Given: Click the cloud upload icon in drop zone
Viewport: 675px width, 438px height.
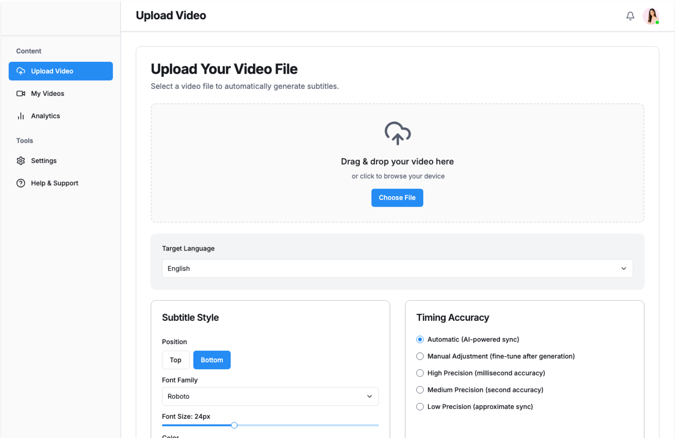Looking at the screenshot, I should click(397, 133).
